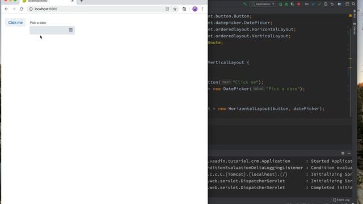Image resolution: width=363 pixels, height=204 pixels.
Task: Select the localhost:8080 browser tab
Action: (x=48, y=1)
